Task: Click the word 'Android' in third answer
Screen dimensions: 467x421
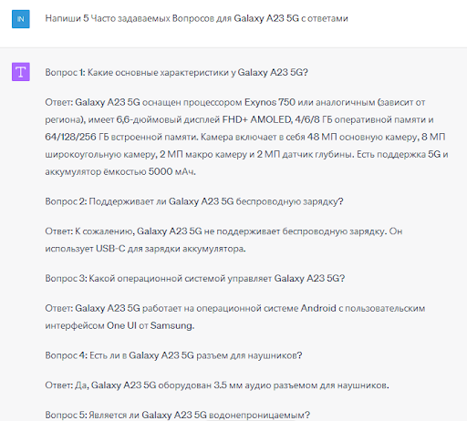Action: pyautogui.click(x=318, y=308)
